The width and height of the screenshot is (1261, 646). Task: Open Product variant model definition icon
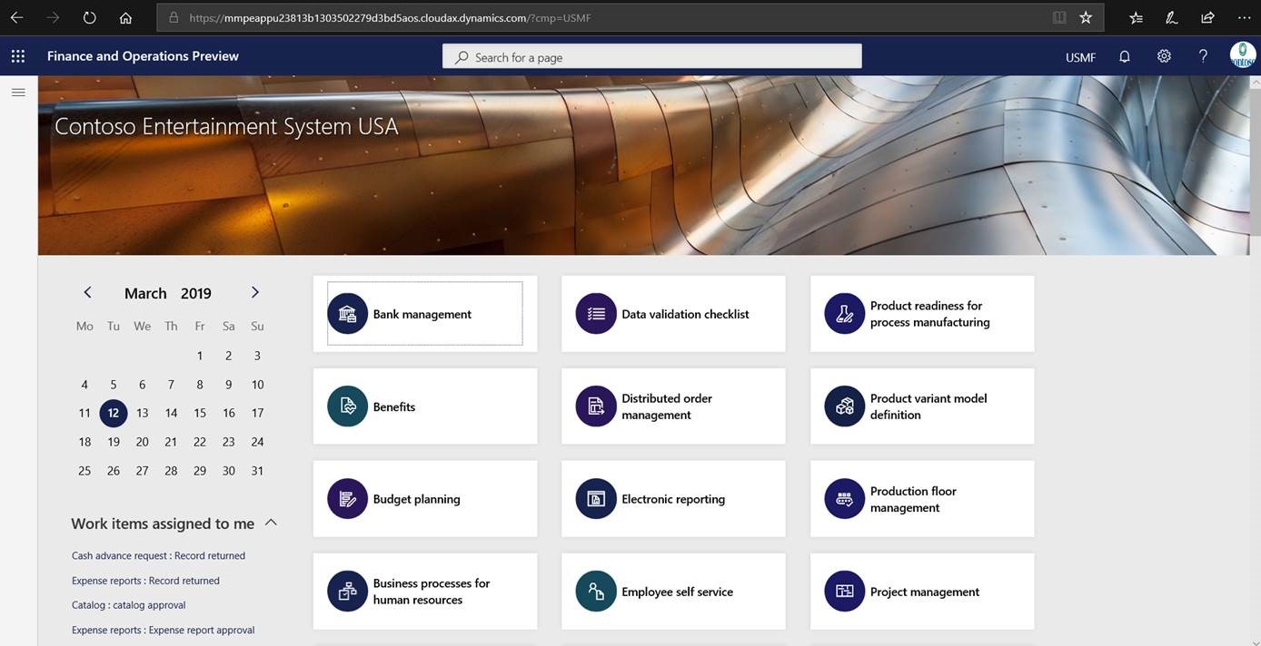tap(845, 406)
